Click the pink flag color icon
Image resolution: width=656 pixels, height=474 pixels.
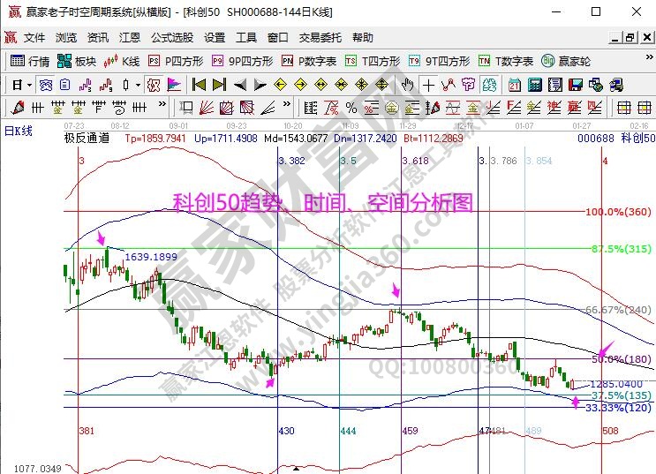(173, 85)
